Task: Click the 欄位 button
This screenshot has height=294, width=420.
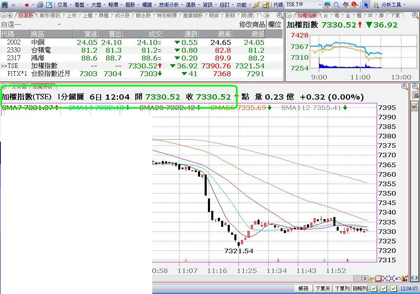Action: pyautogui.click(x=274, y=25)
